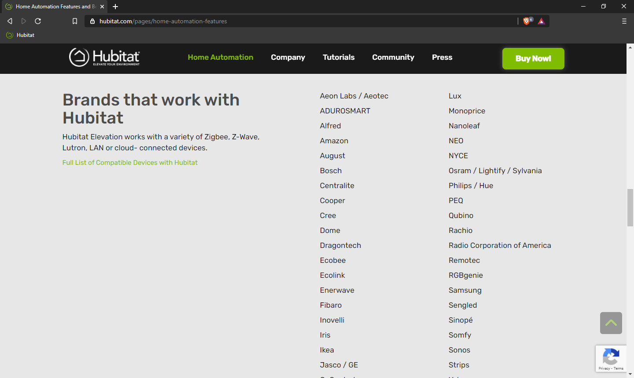Image resolution: width=634 pixels, height=378 pixels.
Task: Click the browser back arrow icon
Action: pos(10,21)
